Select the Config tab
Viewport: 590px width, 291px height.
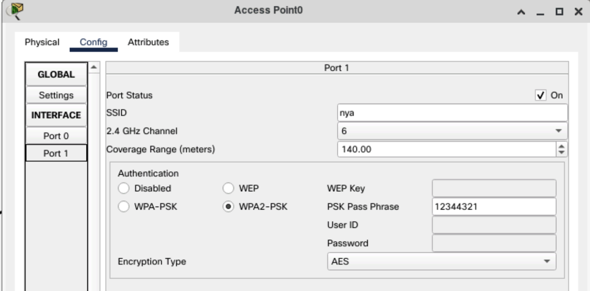94,42
